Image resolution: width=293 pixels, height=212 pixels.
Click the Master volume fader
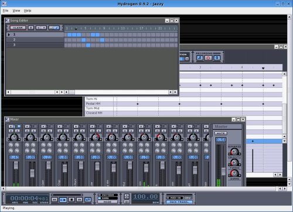pyautogui.click(x=223, y=172)
